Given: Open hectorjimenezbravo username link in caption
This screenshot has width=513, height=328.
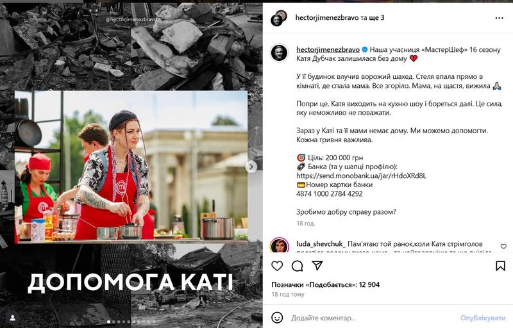Looking at the screenshot, I should (x=328, y=50).
